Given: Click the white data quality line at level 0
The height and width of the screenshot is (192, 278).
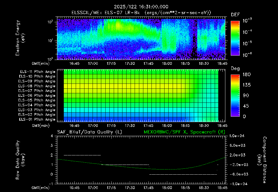Looking at the screenshot, I should (x=183, y=174).
